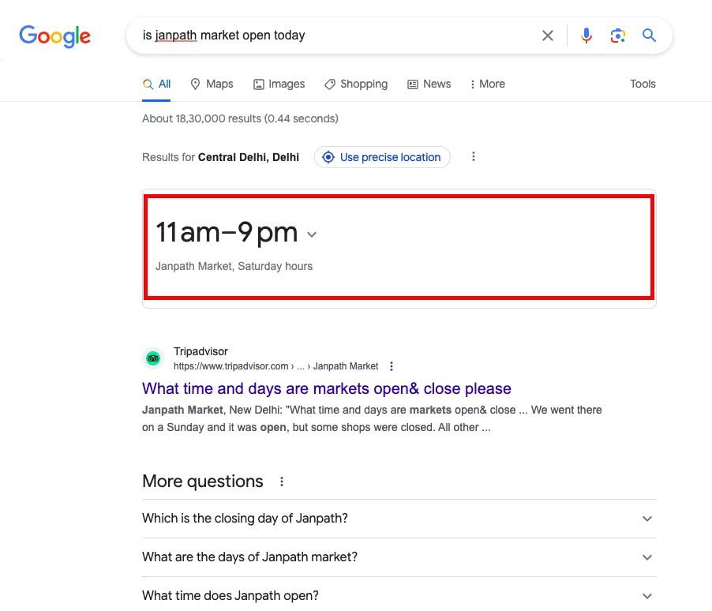Open three-dot options for Tripadvisor result

click(x=392, y=366)
